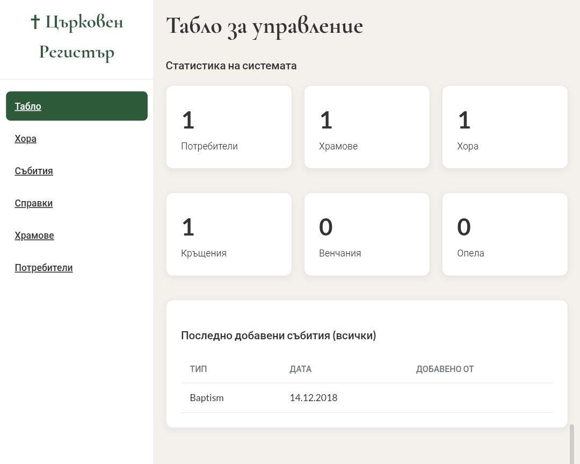This screenshot has height=464, width=580.
Task: Click the Венчания statistics card
Action: click(367, 234)
